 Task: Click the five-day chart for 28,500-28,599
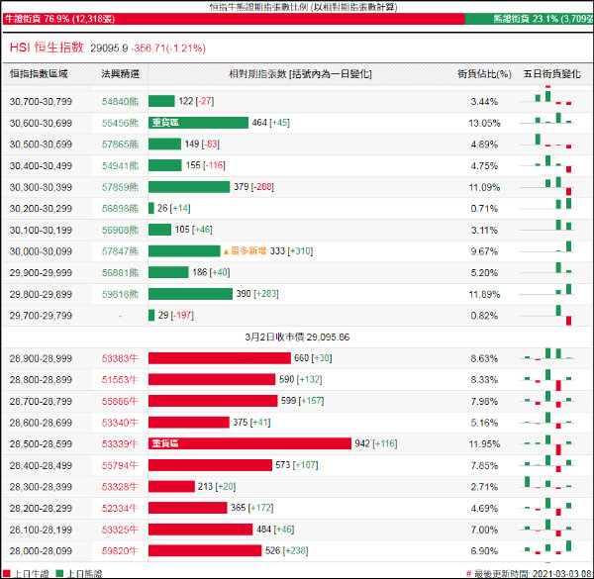tap(546, 444)
